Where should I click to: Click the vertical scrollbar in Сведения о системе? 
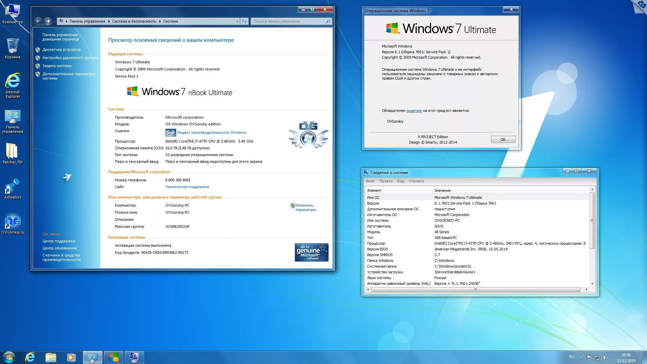point(592,220)
